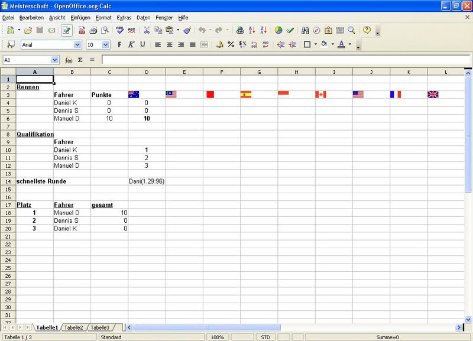Open Find and Replace binoculars
Viewport: 473px width, 341px height.
pyautogui.click(x=305, y=30)
